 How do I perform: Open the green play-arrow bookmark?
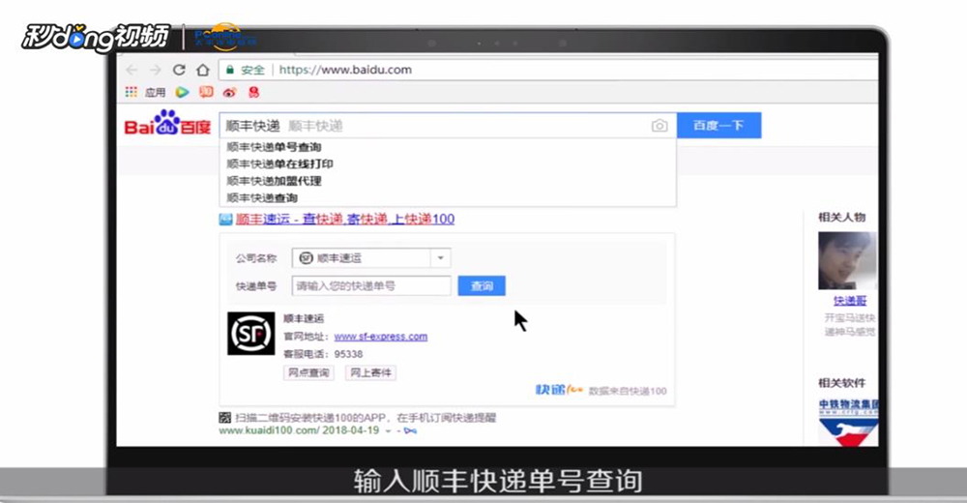point(182,92)
